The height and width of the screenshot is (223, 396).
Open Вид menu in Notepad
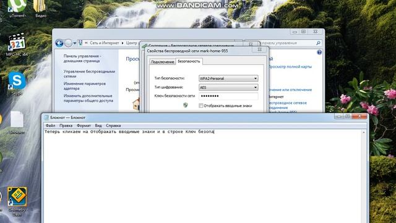(x=98, y=126)
